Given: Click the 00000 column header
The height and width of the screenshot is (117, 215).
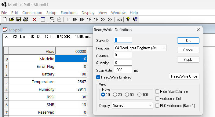Looking at the screenshot, I should pyautogui.click(x=71, y=51).
